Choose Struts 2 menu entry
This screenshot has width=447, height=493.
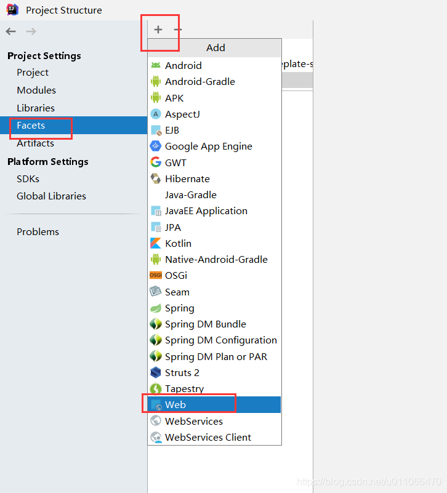coord(214,372)
